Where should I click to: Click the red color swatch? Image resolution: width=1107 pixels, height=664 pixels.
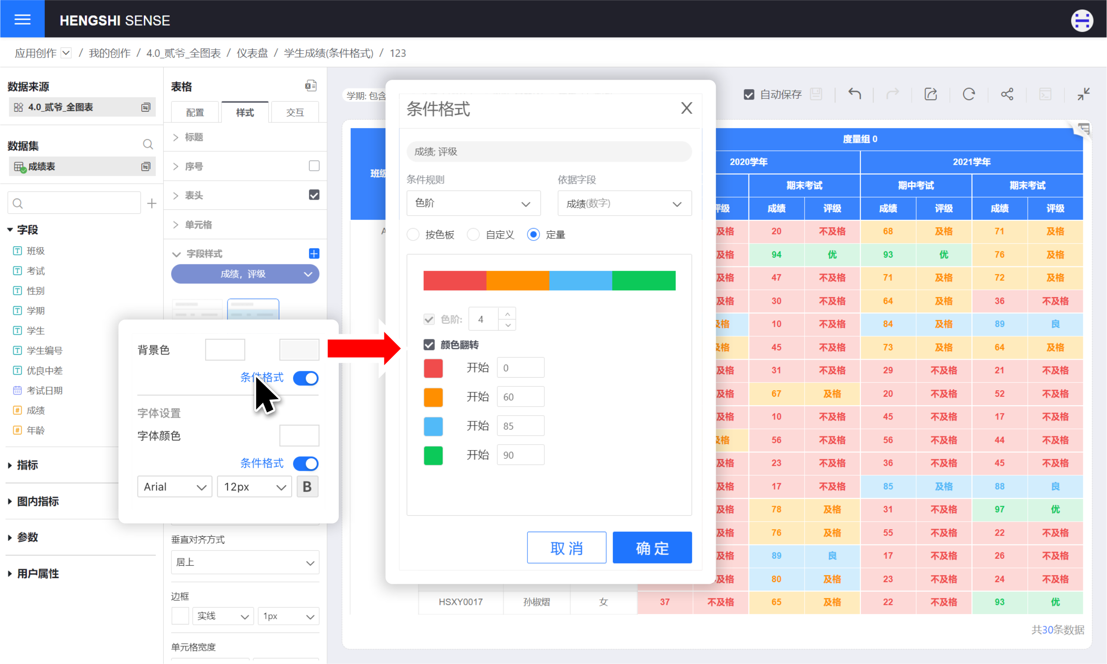[433, 368]
